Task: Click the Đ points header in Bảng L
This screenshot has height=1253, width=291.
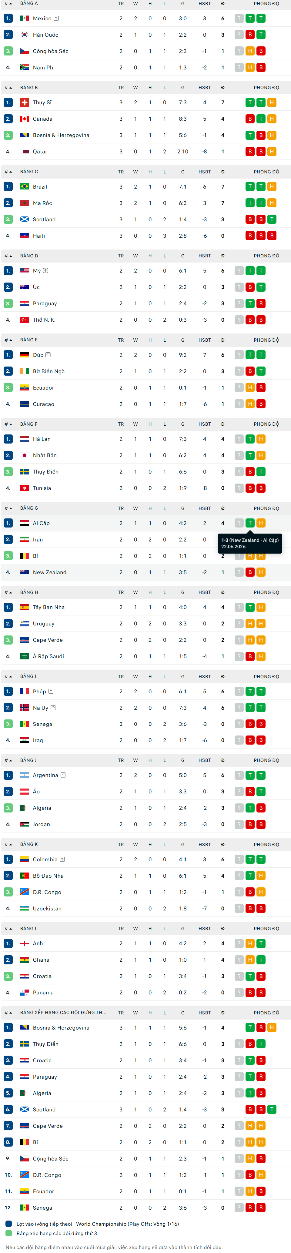Action: pyautogui.click(x=223, y=929)
